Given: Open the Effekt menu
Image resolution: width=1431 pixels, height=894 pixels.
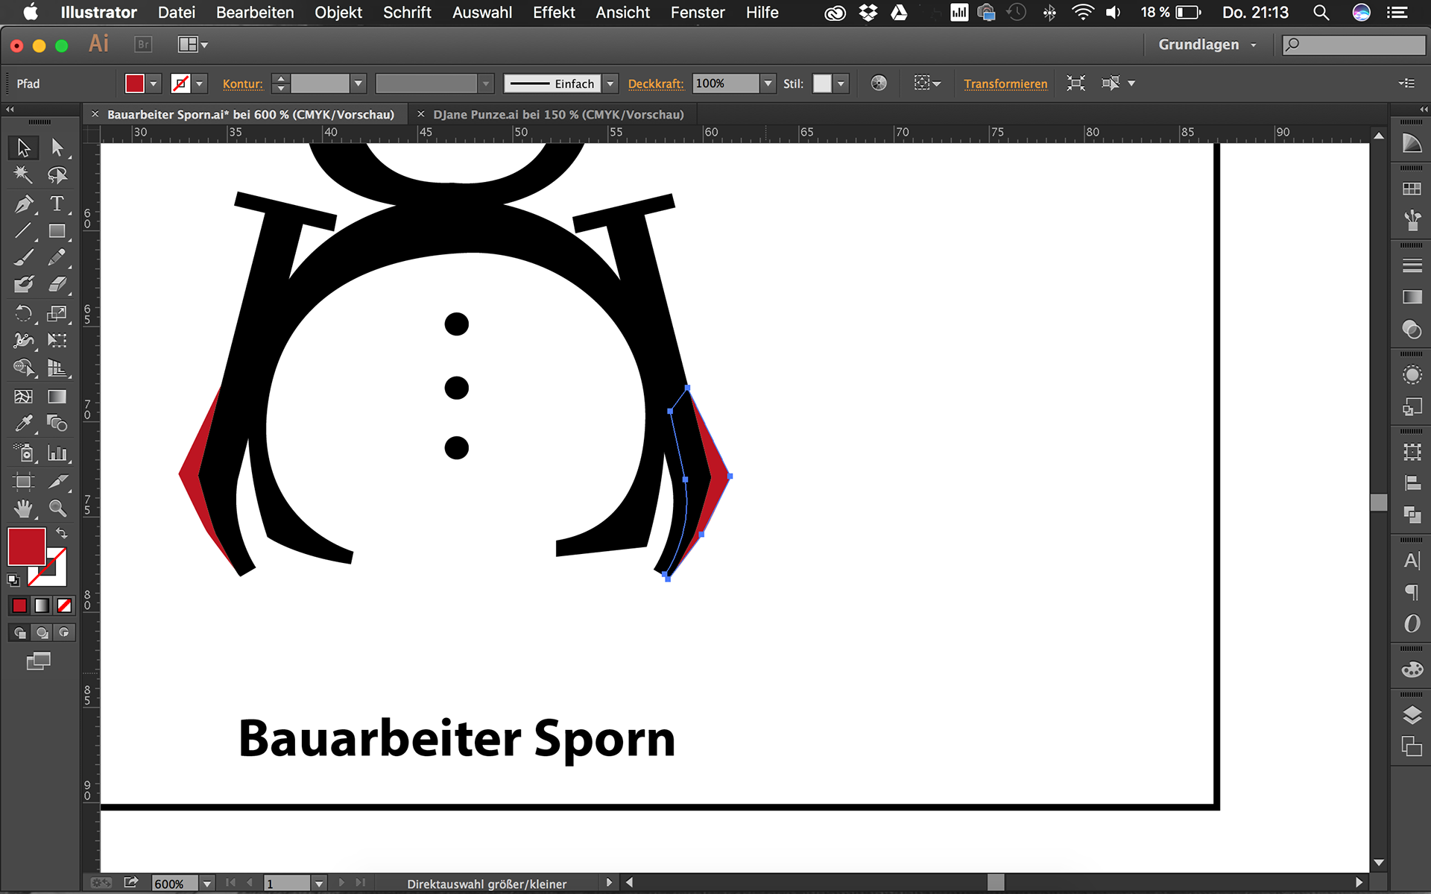Looking at the screenshot, I should coord(554,12).
